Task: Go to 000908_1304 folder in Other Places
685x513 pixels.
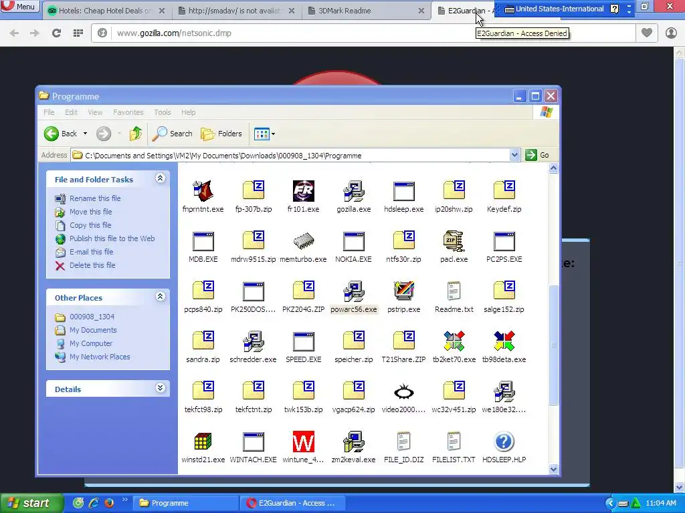Action: (x=92, y=317)
